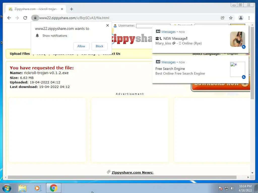
Task: Click the horizontal scrollbar right arrow
Action: pyautogui.click(x=248, y=177)
